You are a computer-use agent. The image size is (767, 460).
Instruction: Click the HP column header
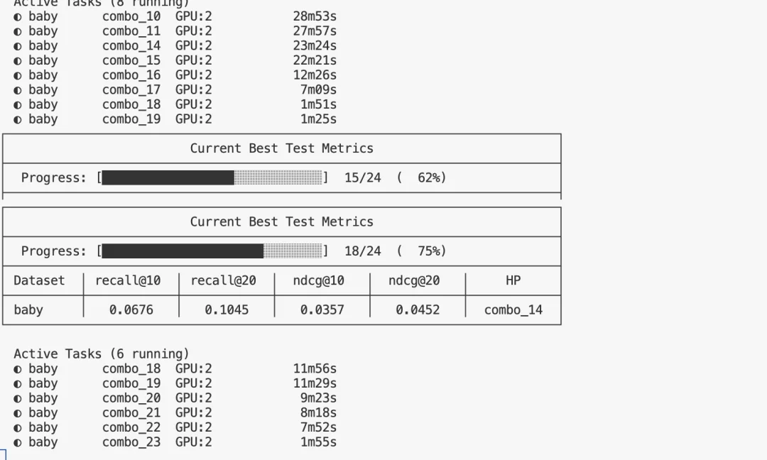tap(513, 280)
